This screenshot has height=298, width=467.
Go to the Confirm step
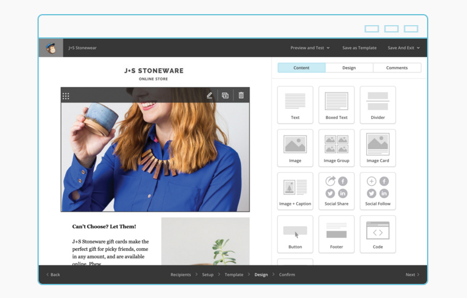tap(287, 275)
